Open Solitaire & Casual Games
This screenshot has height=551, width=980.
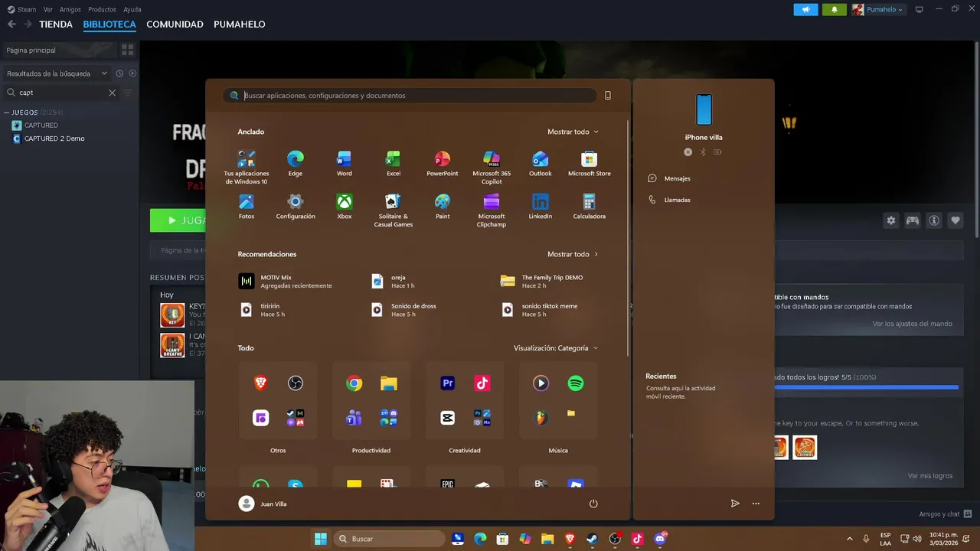click(393, 210)
